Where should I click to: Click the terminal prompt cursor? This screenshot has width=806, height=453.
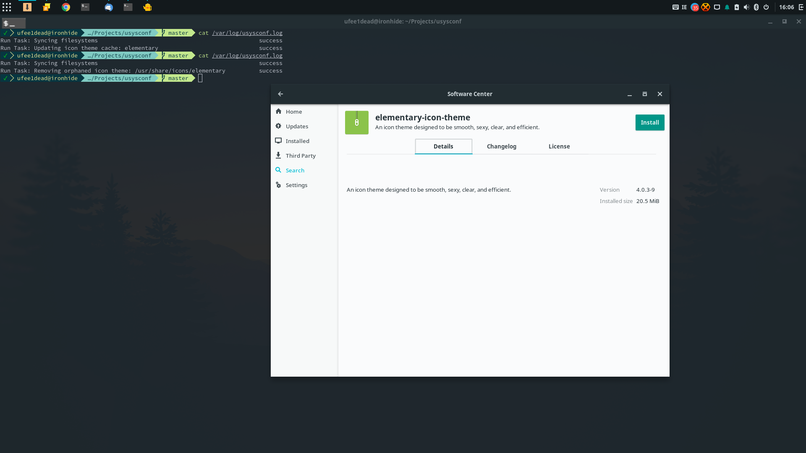(200, 78)
